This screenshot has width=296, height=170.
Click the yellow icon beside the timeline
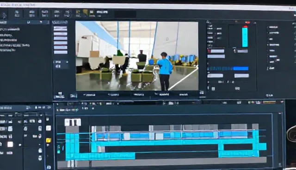coord(49,140)
